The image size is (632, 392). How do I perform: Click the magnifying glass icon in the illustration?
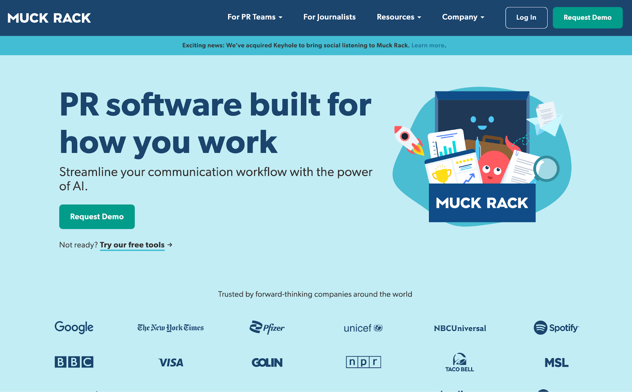tap(545, 169)
